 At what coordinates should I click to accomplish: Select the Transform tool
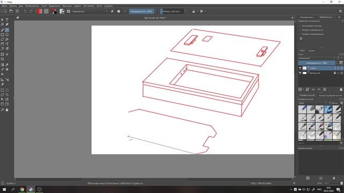click(2, 54)
